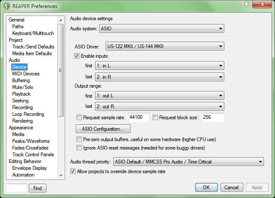Select Project in the preferences tree
The width and height of the screenshot is (275, 198).
(16, 40)
